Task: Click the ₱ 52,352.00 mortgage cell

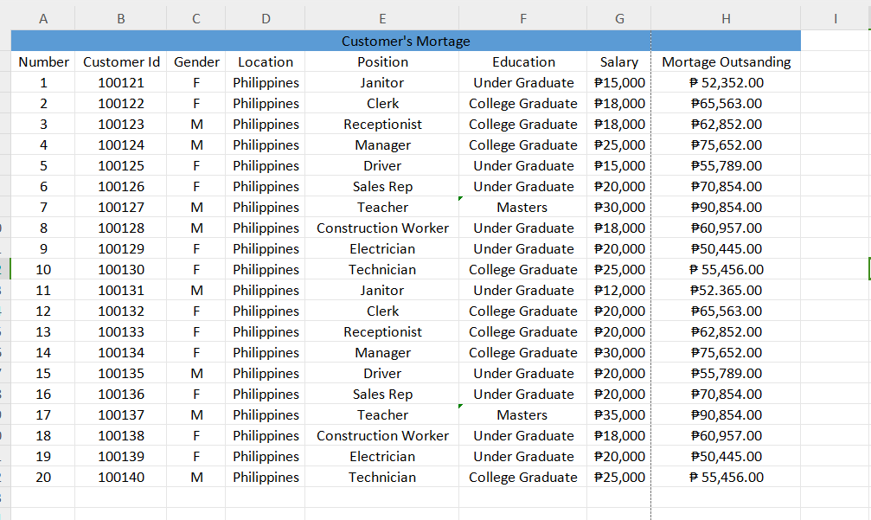Action: [x=726, y=83]
